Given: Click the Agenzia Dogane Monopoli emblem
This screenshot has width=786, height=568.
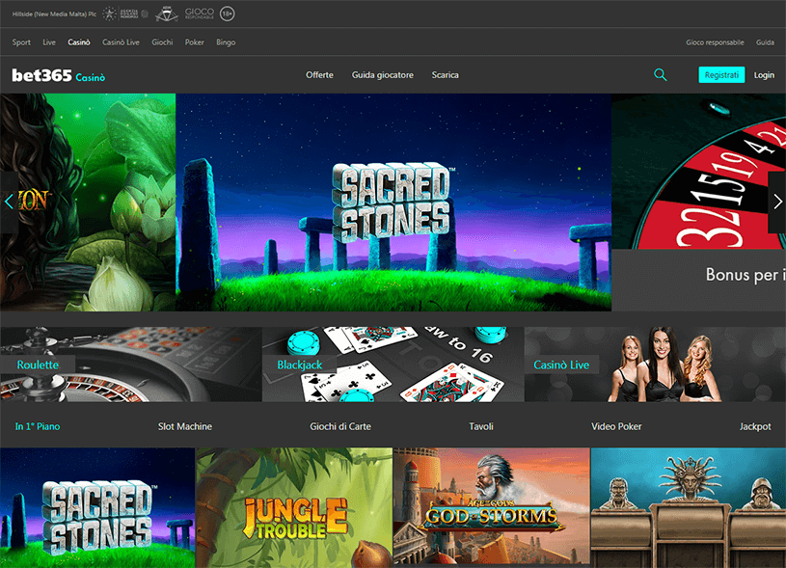Looking at the screenshot, I should (x=125, y=14).
